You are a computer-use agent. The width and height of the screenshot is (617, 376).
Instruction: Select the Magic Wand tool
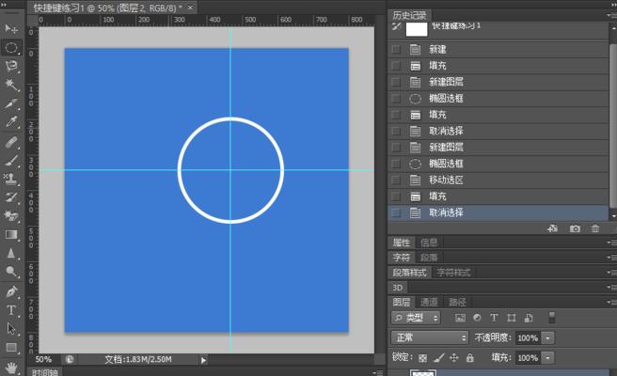[11, 85]
